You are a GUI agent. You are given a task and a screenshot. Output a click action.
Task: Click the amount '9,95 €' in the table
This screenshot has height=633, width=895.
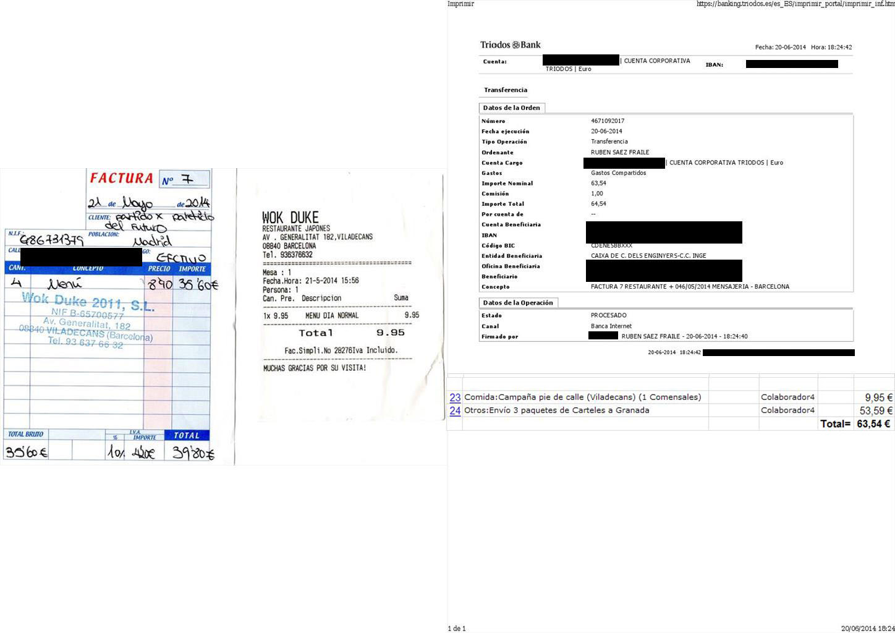[x=879, y=397]
